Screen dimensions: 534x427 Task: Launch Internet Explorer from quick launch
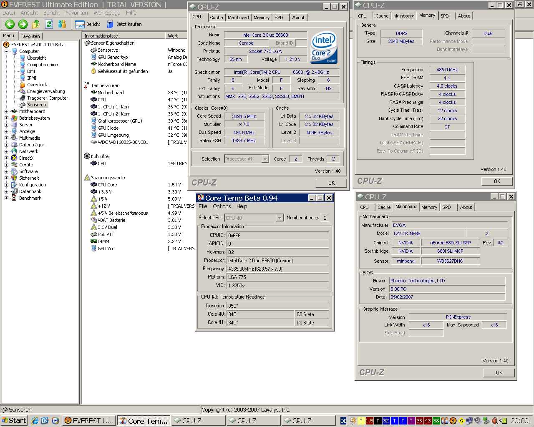coord(35,421)
